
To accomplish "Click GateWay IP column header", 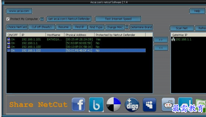I will 188,35.
